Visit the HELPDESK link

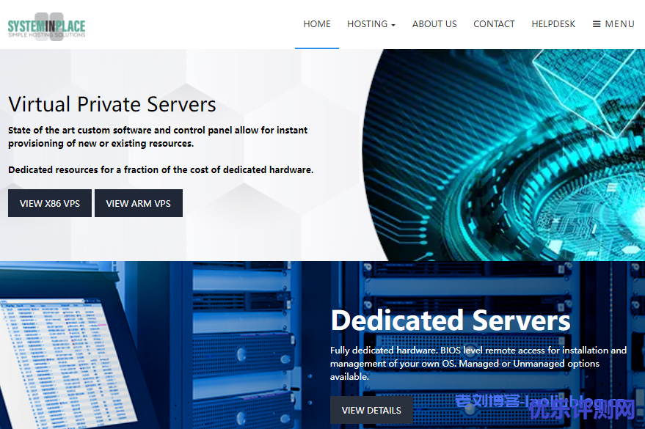coord(553,24)
